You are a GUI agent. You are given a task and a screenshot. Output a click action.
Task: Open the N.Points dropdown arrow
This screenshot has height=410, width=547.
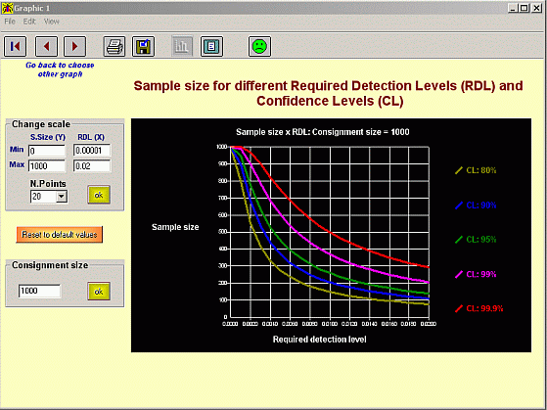pos(62,197)
